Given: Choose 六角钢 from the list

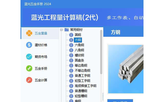Looking at the screenshot, I should pyautogui.click(x=79, y=45).
